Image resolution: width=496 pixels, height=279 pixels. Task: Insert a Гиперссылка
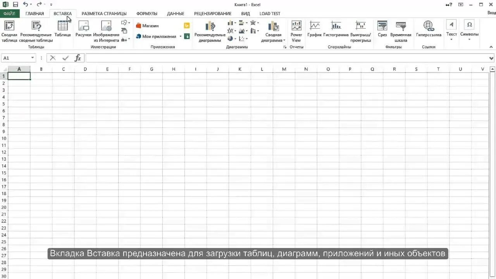429,29
